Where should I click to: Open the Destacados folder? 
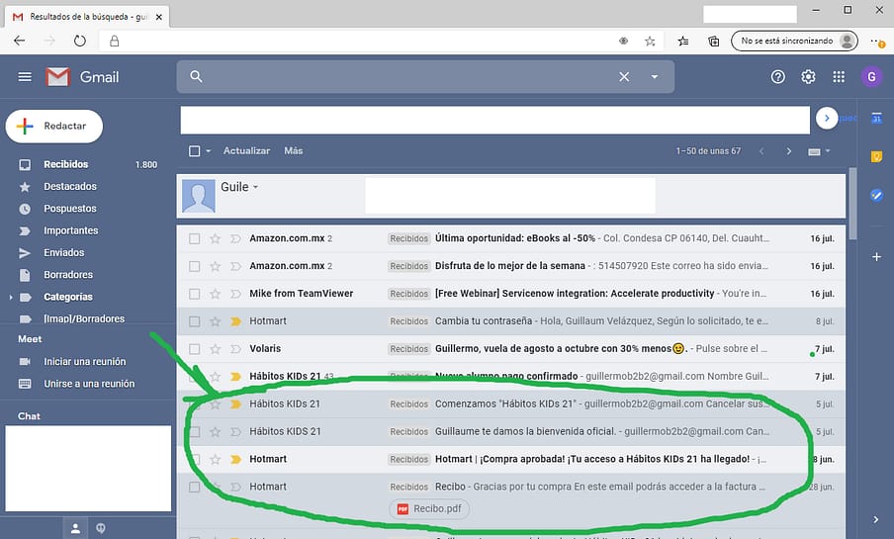pyautogui.click(x=70, y=187)
